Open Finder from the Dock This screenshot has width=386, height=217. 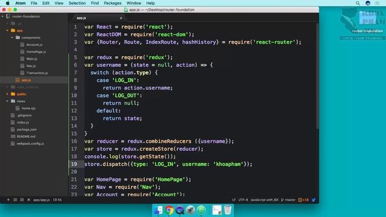[158, 210]
